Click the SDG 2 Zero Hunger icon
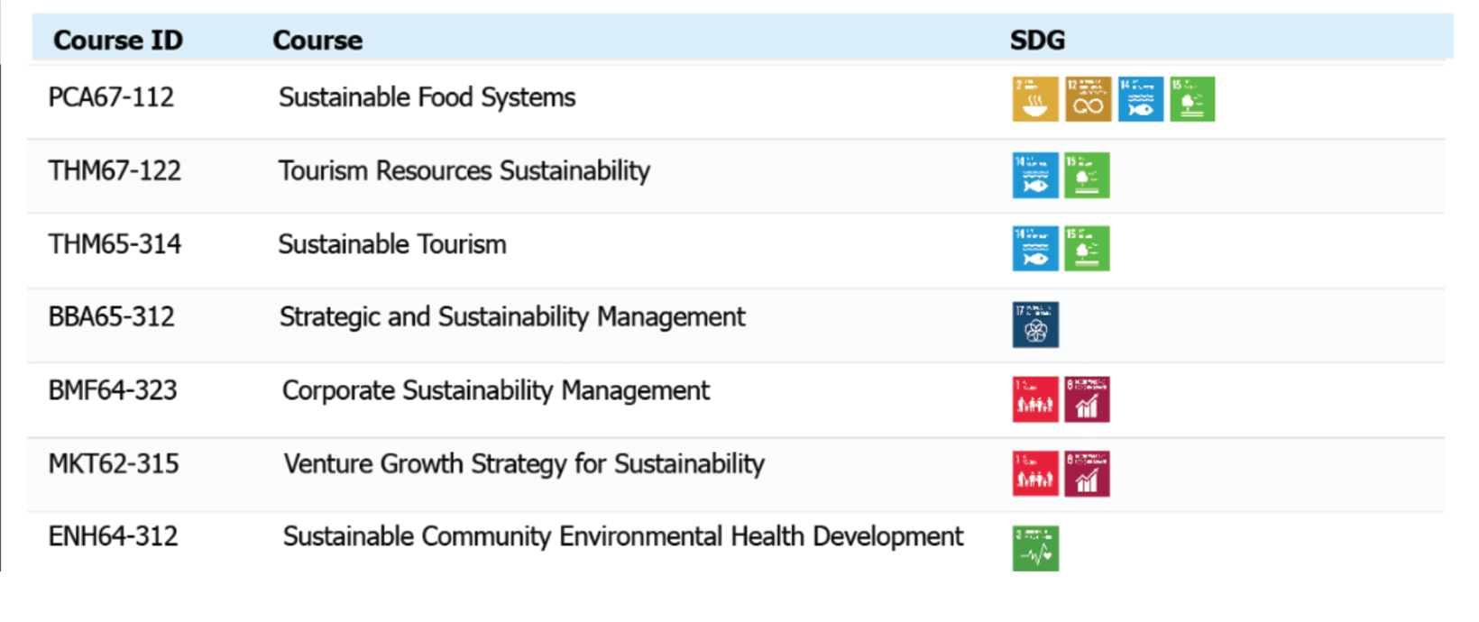This screenshot has height=622, width=1479. [x=1034, y=99]
